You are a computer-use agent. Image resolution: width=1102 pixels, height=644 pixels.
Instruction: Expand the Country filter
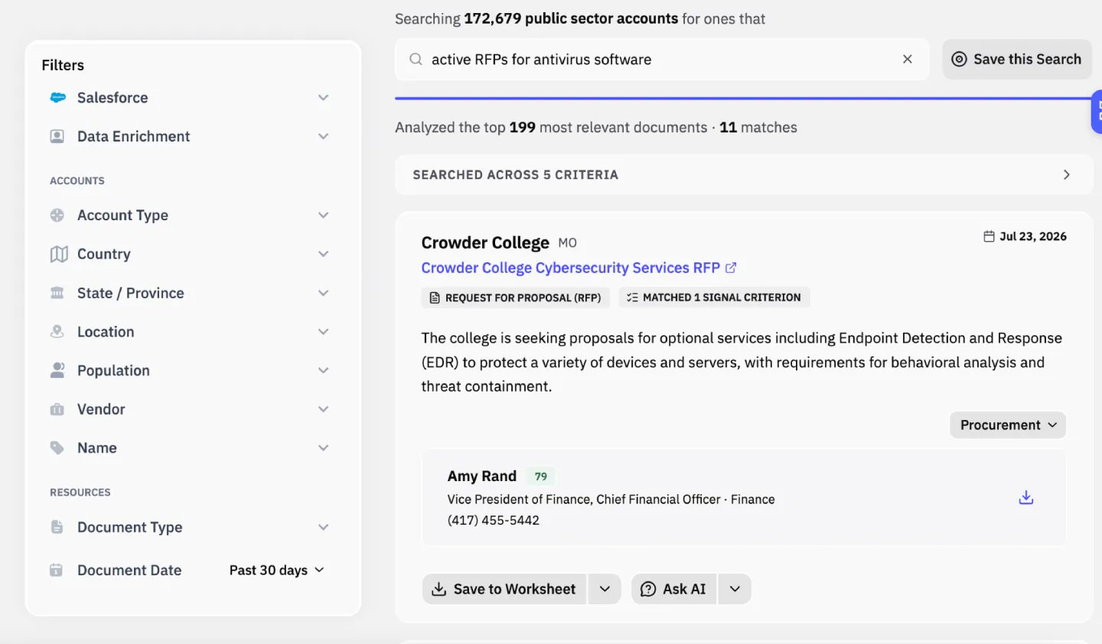coord(324,254)
